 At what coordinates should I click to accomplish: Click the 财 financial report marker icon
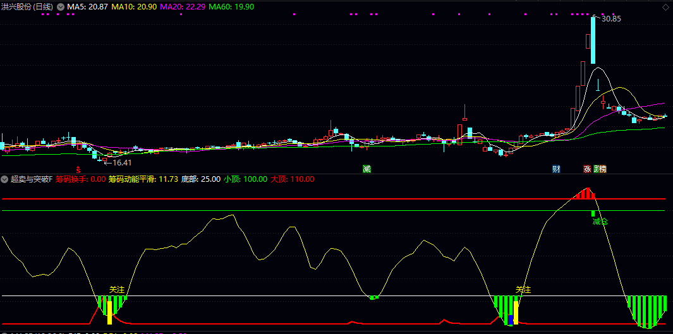[556, 169]
